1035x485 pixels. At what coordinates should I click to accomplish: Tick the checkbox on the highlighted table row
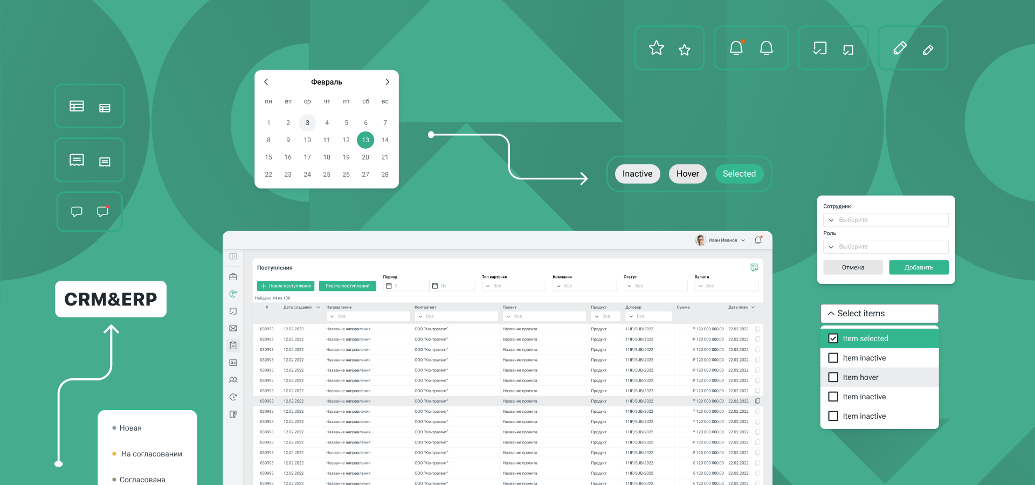[758, 401]
